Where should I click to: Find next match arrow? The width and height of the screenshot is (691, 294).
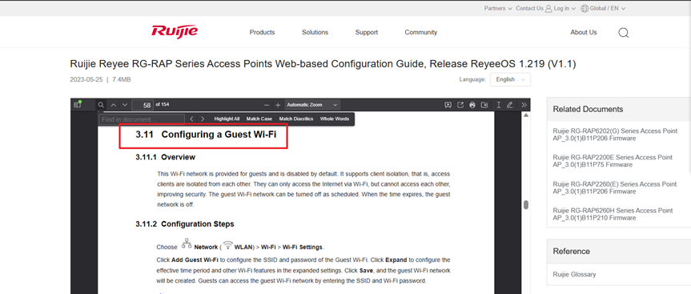203,119
